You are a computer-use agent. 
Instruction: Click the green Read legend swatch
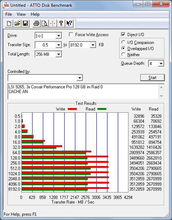click(102, 109)
